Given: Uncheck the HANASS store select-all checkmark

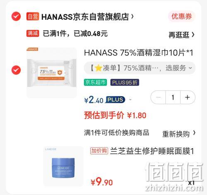Looking at the screenshot, I should (x=16, y=16).
